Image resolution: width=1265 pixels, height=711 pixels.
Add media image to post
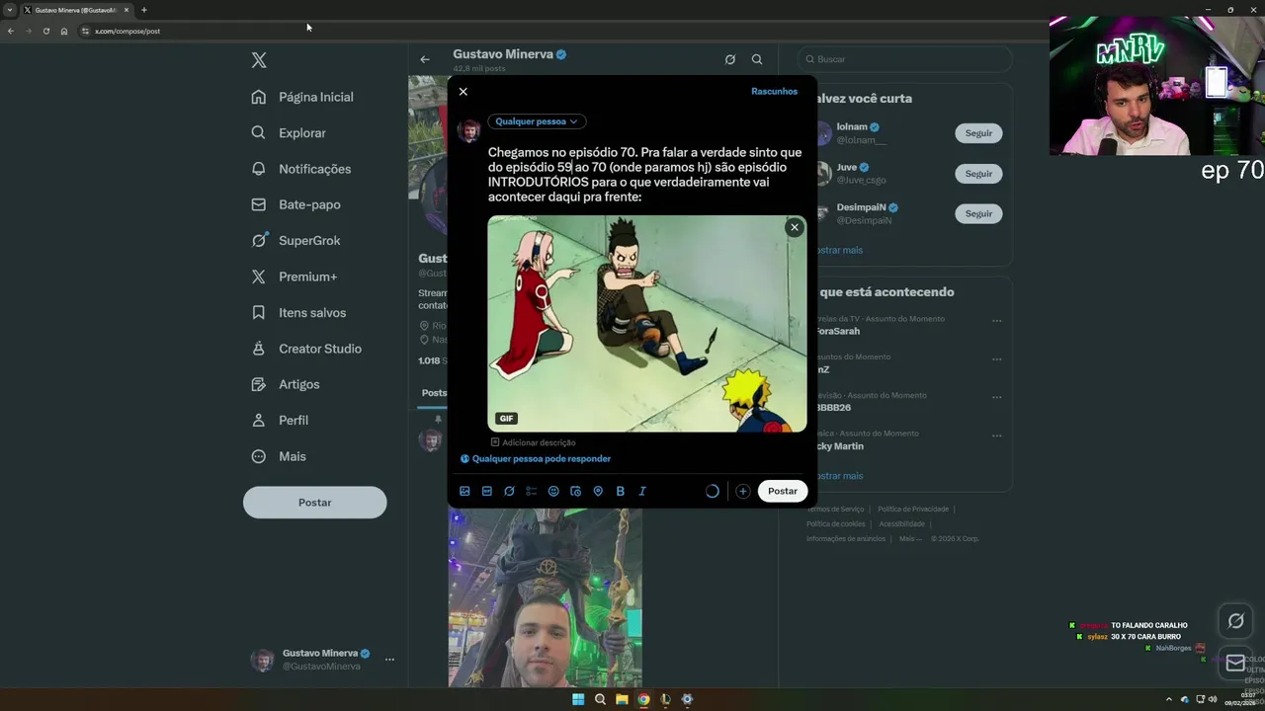(x=464, y=491)
